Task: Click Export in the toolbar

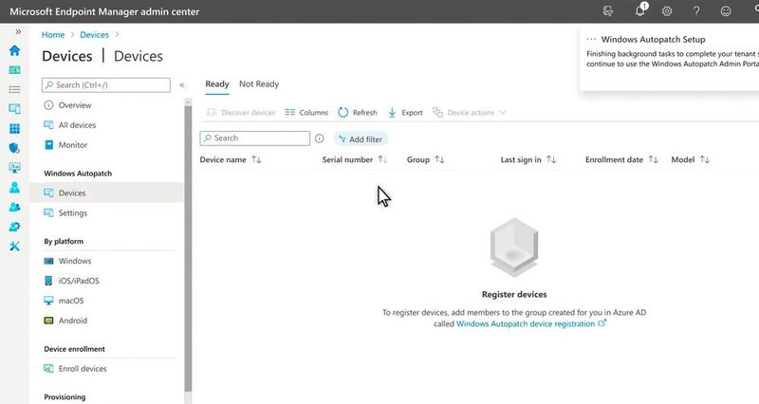Action: click(x=405, y=113)
